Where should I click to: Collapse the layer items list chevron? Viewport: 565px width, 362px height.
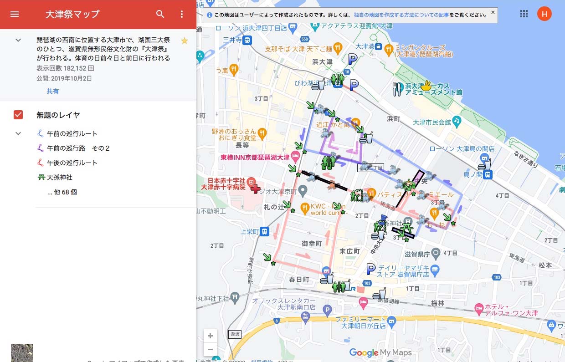click(18, 133)
